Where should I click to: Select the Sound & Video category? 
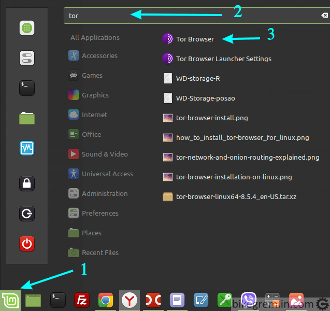[x=98, y=154]
